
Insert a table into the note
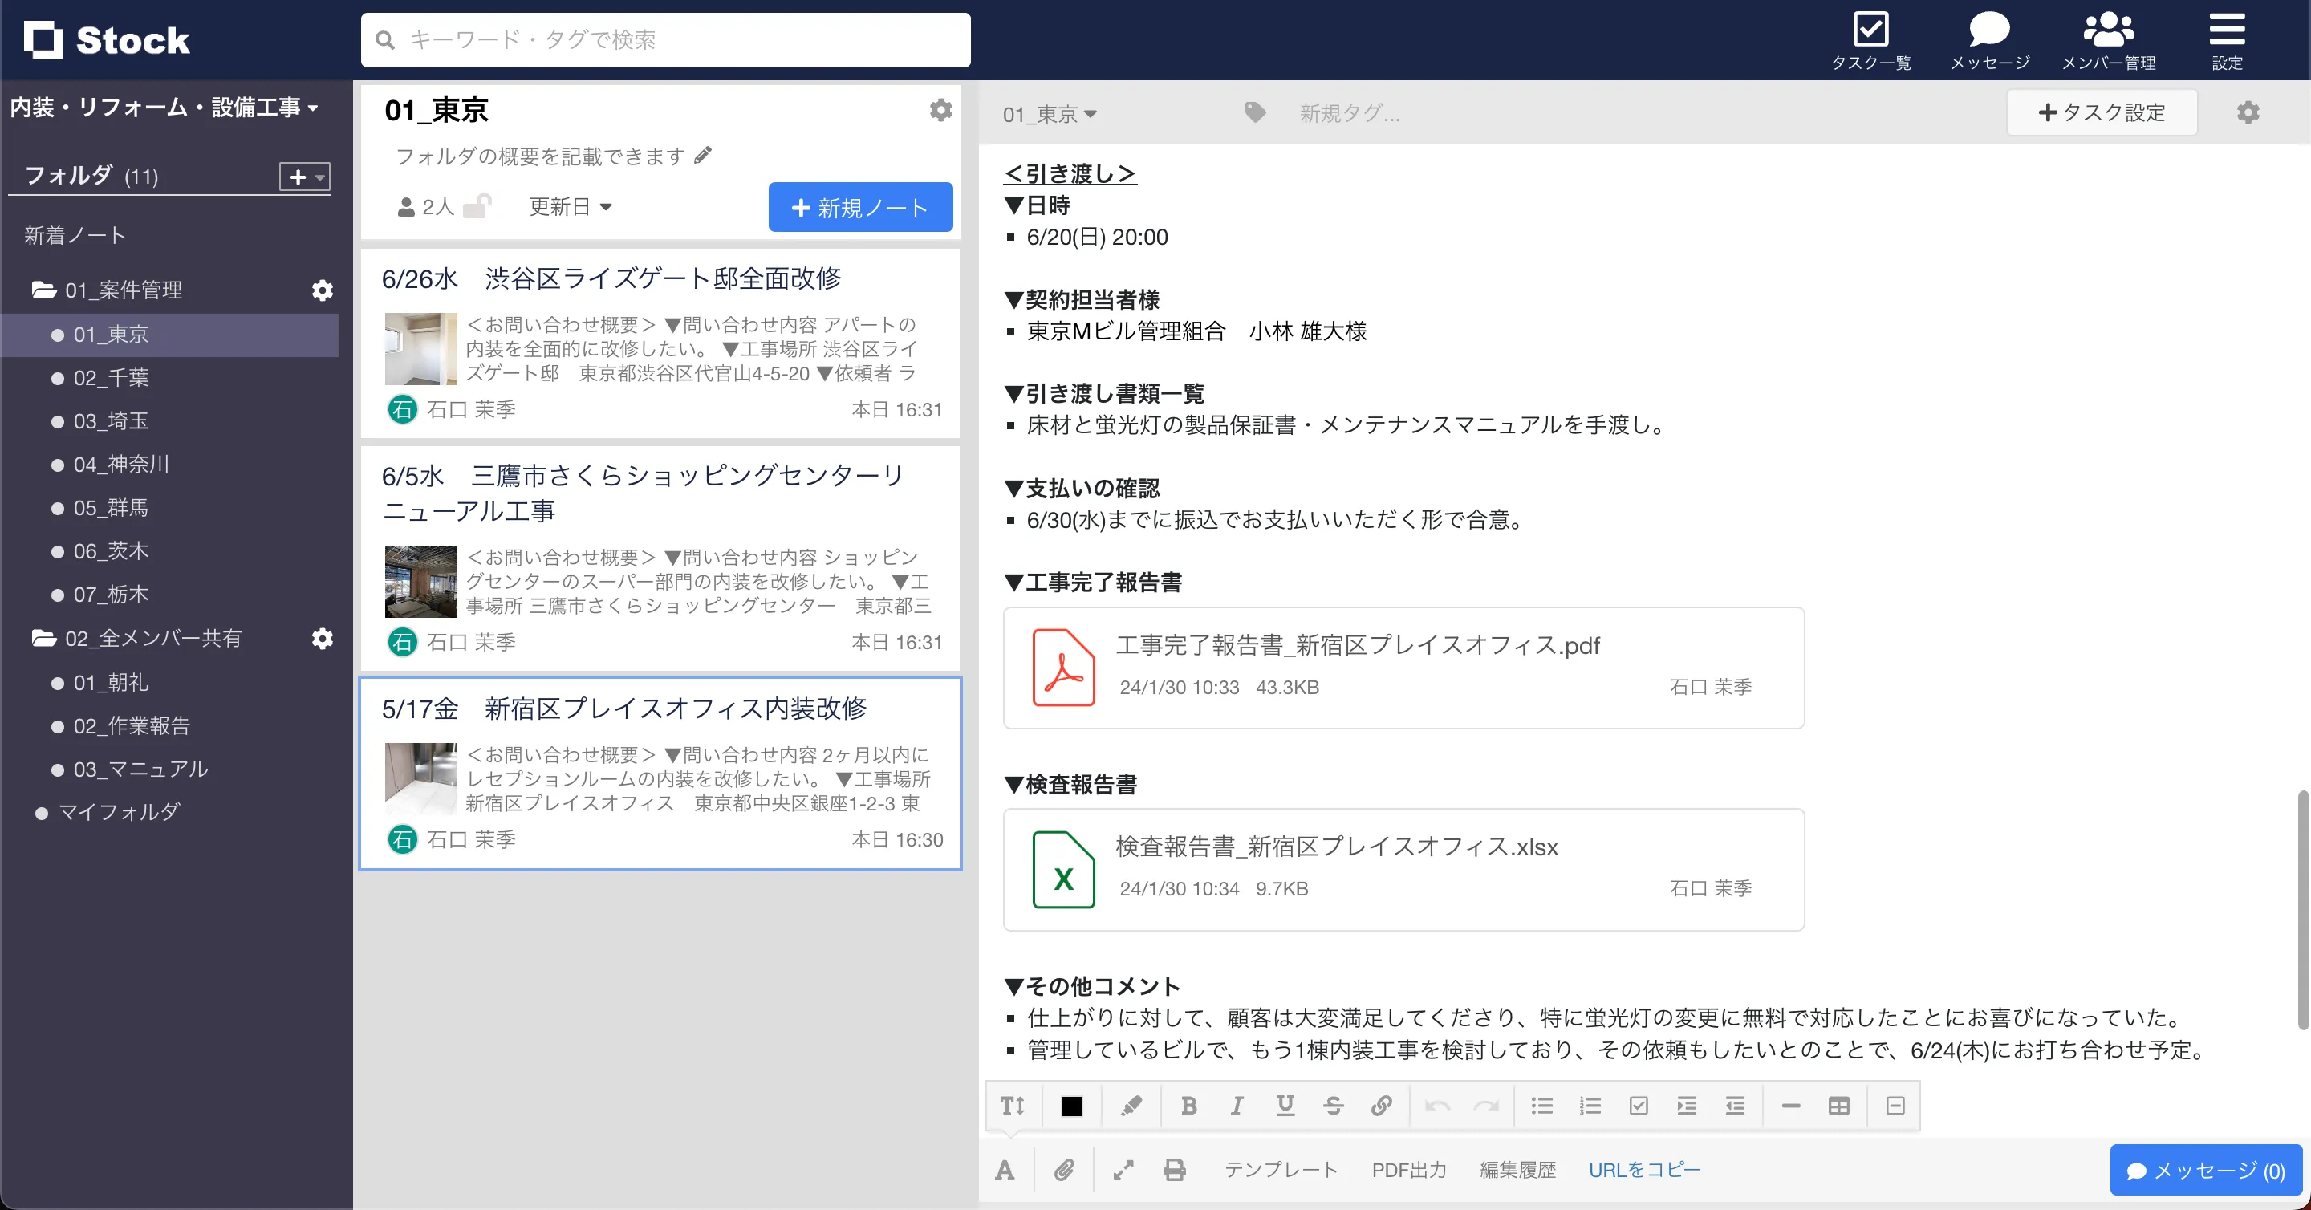pyautogui.click(x=1839, y=1106)
